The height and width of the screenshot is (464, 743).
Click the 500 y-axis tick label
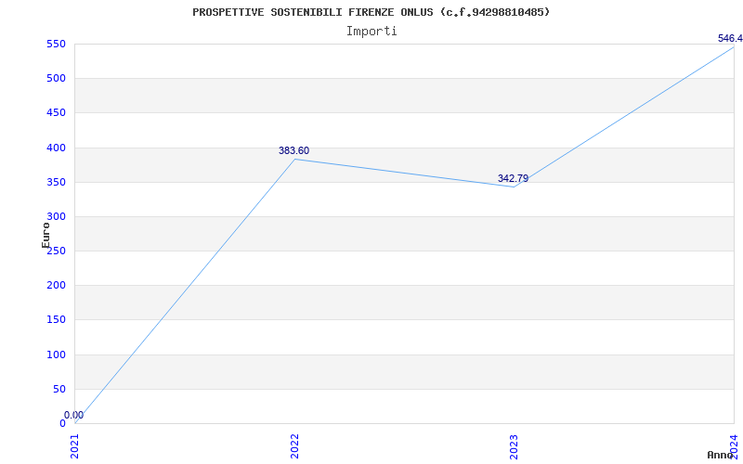click(x=56, y=79)
